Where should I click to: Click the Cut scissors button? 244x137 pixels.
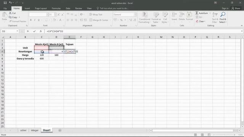pos(12,13)
